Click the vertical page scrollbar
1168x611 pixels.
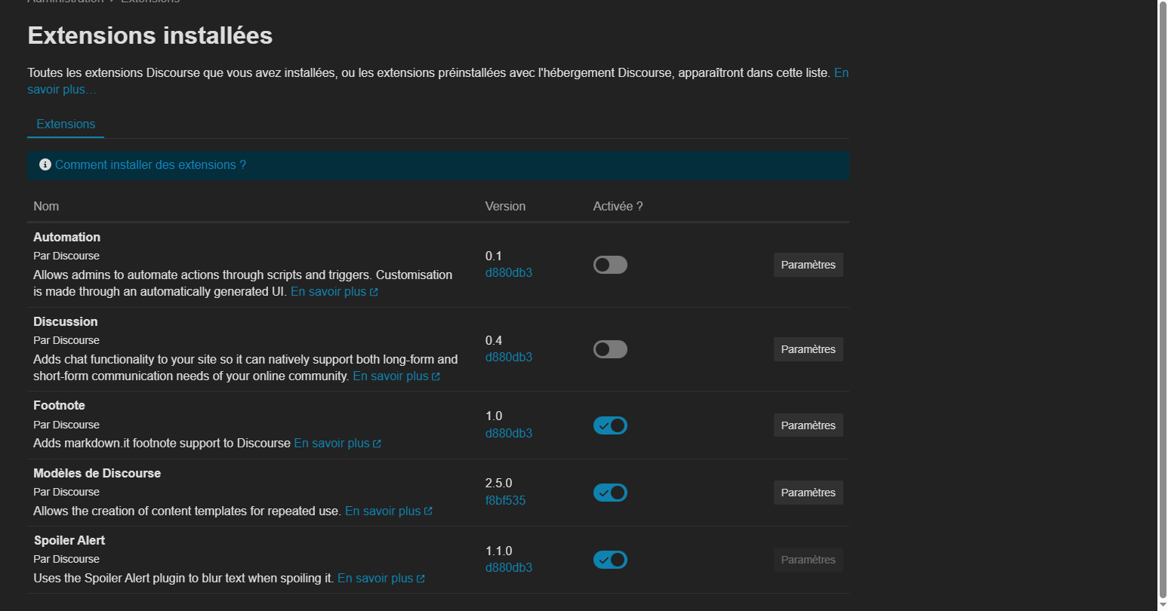[1162, 302]
